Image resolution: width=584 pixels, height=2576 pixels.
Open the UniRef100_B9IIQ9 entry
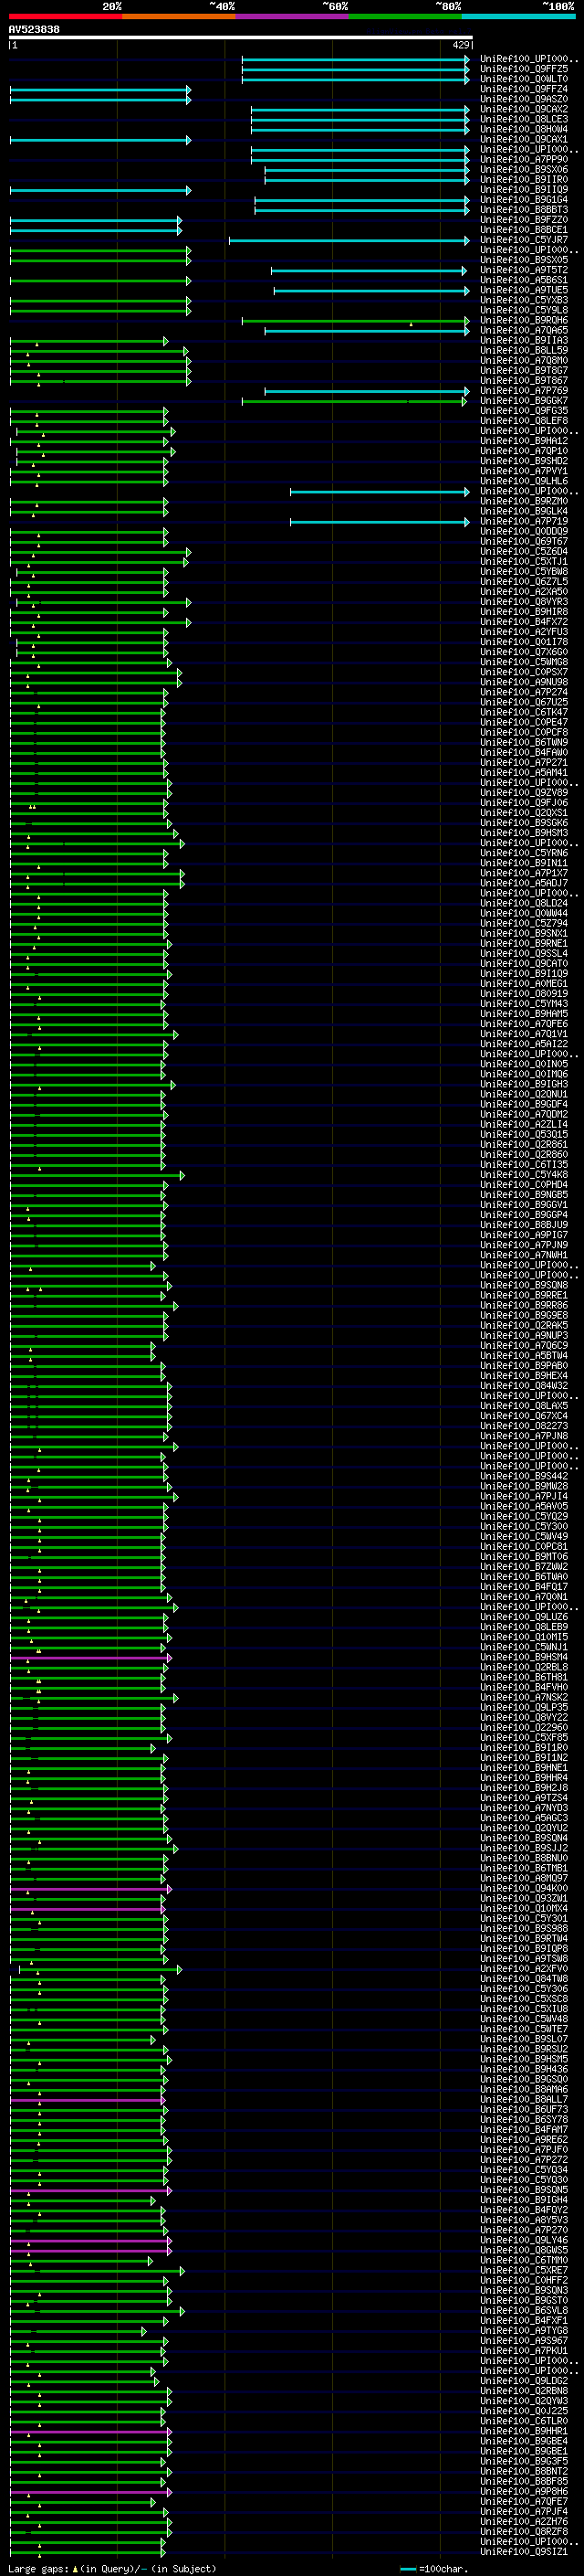coord(524,189)
